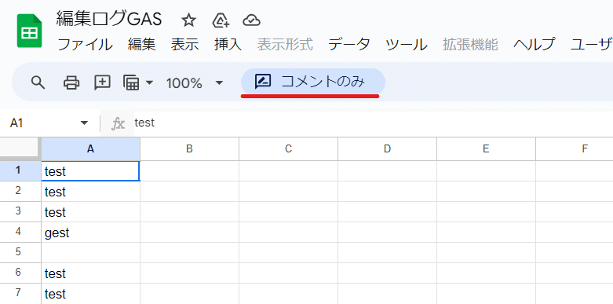
Task: Click the add comment icon in toolbar
Action: tap(102, 82)
